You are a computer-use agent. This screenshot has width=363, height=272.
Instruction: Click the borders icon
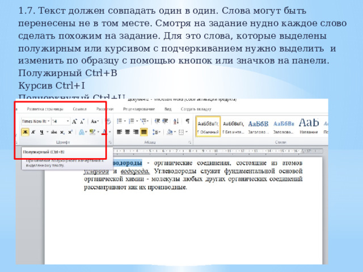click(181, 132)
